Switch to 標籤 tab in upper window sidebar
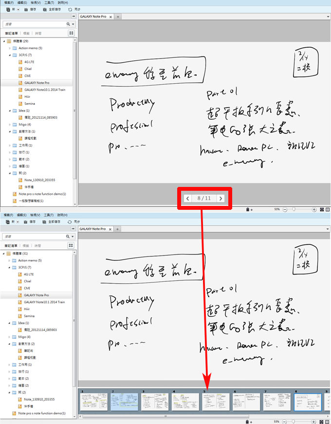This screenshot has width=331, height=424. [x=26, y=33]
